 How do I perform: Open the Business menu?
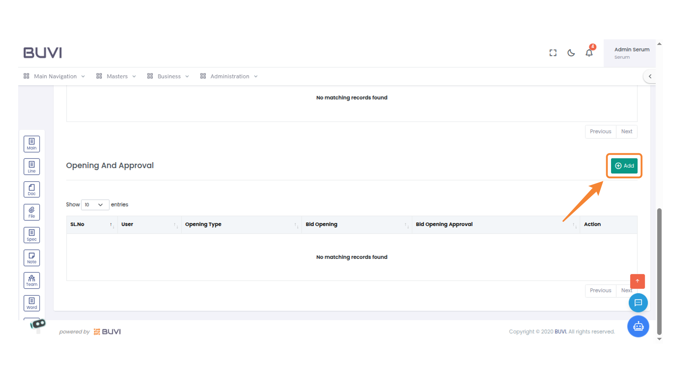click(169, 76)
